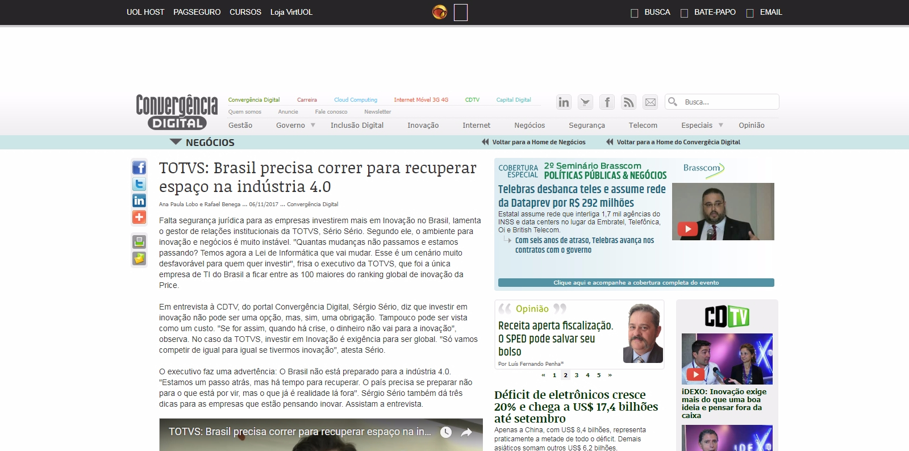Click the magnifier icon in the search box
The width and height of the screenshot is (909, 451).
coord(673,102)
